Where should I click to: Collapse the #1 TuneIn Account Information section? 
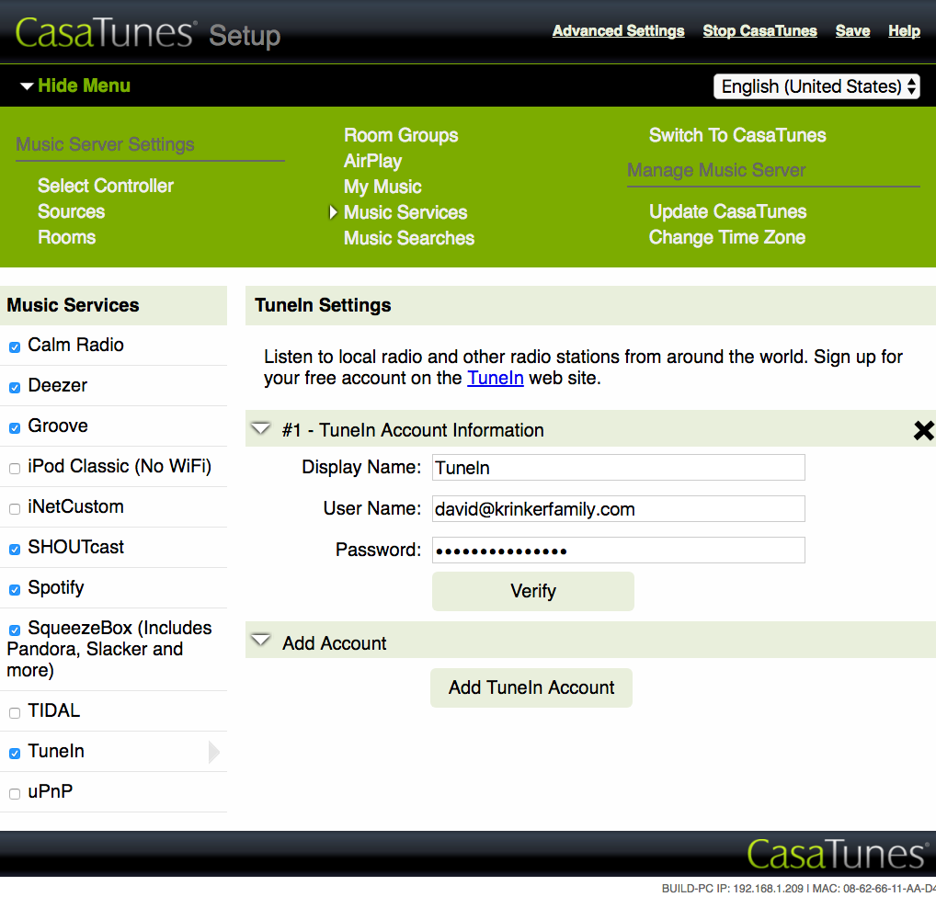click(x=261, y=428)
